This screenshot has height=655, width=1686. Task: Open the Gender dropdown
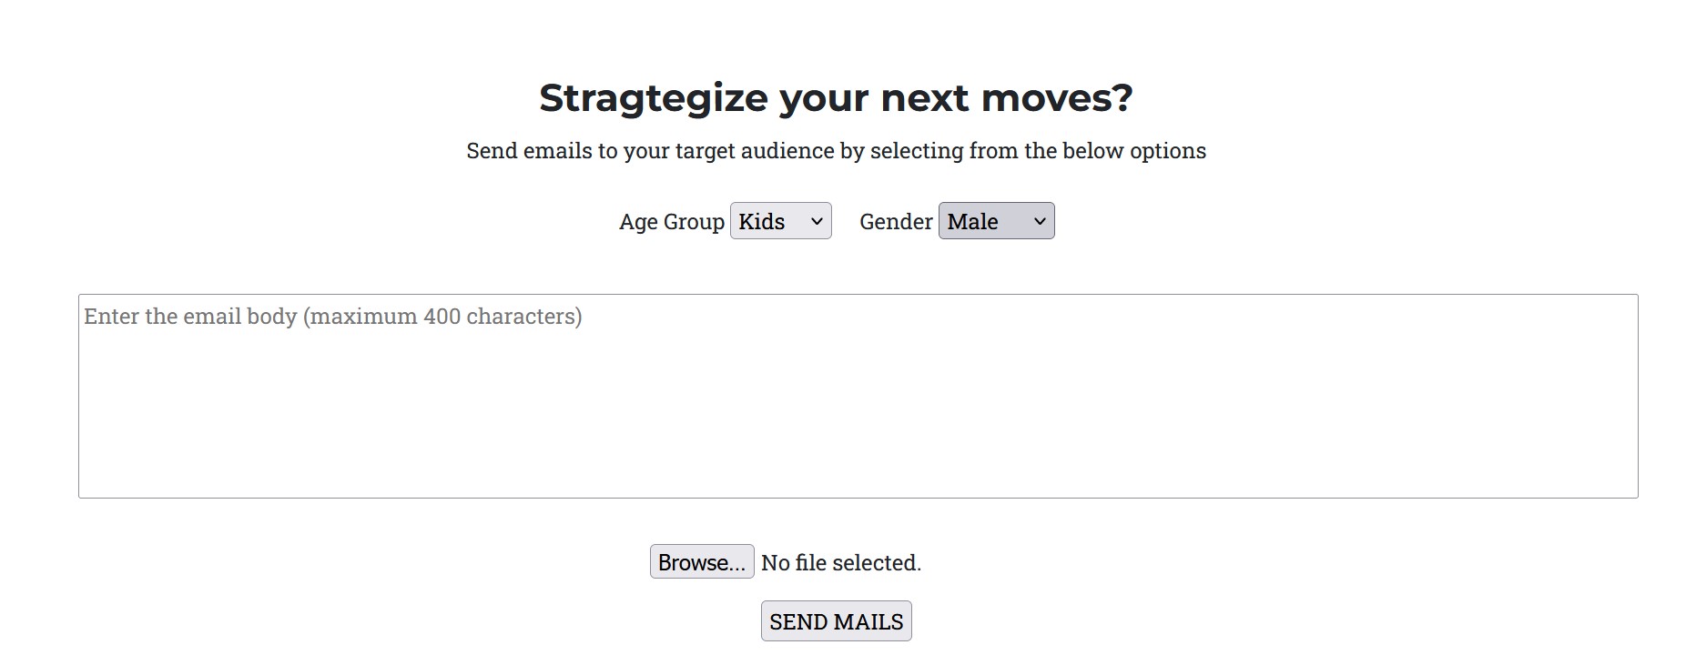pyautogui.click(x=996, y=221)
